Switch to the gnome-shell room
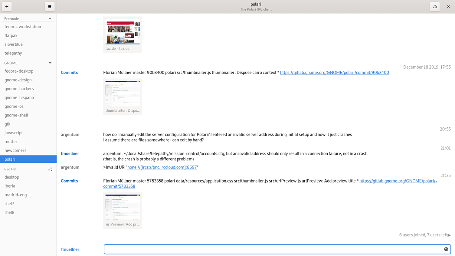Image resolution: width=455 pixels, height=256 pixels. 16,115
